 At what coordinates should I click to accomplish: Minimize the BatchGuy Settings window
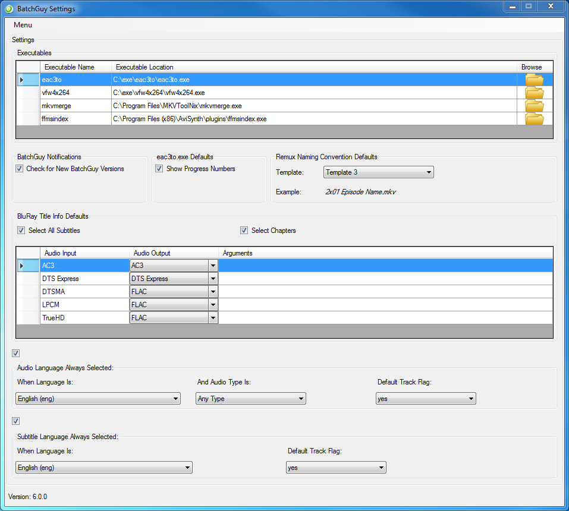[513, 7]
